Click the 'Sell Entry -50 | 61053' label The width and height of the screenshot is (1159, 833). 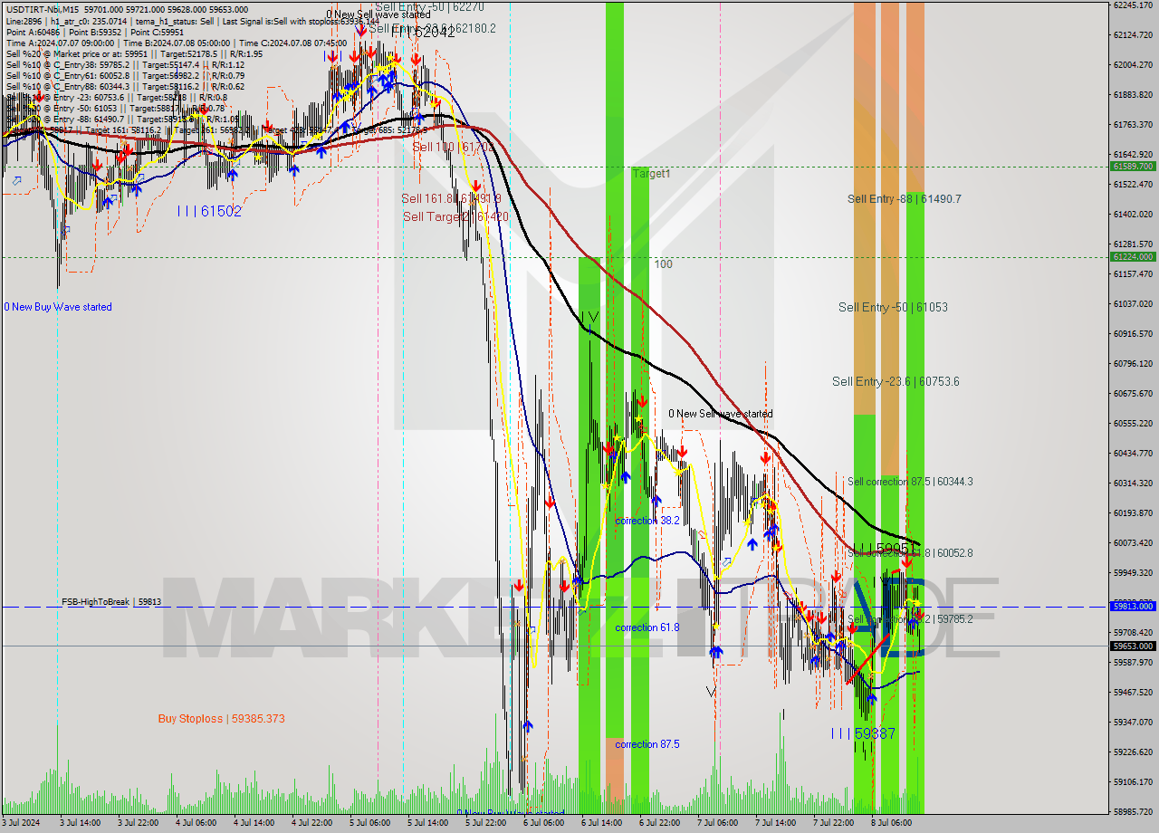click(x=893, y=307)
